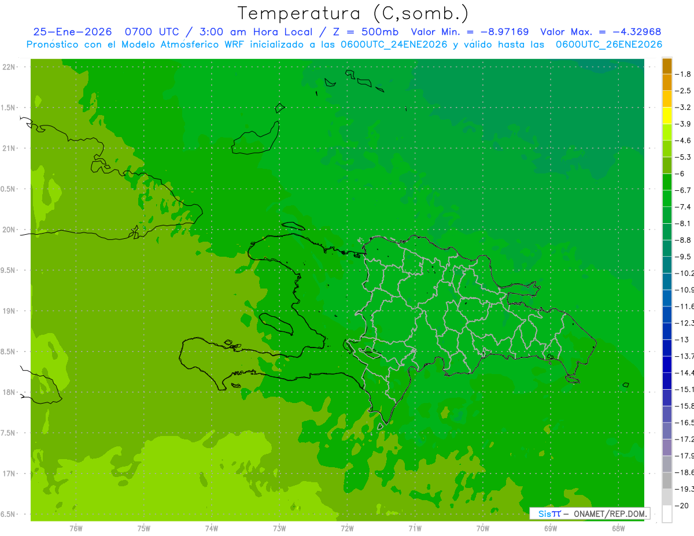The image size is (694, 536).
Task: Click the '-2.5' colorbar value
Action: (x=684, y=91)
